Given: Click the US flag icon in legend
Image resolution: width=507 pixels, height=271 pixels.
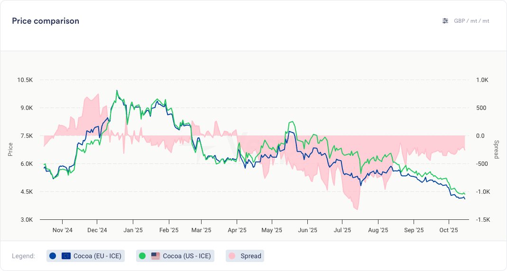Looking at the screenshot, I should point(156,256).
